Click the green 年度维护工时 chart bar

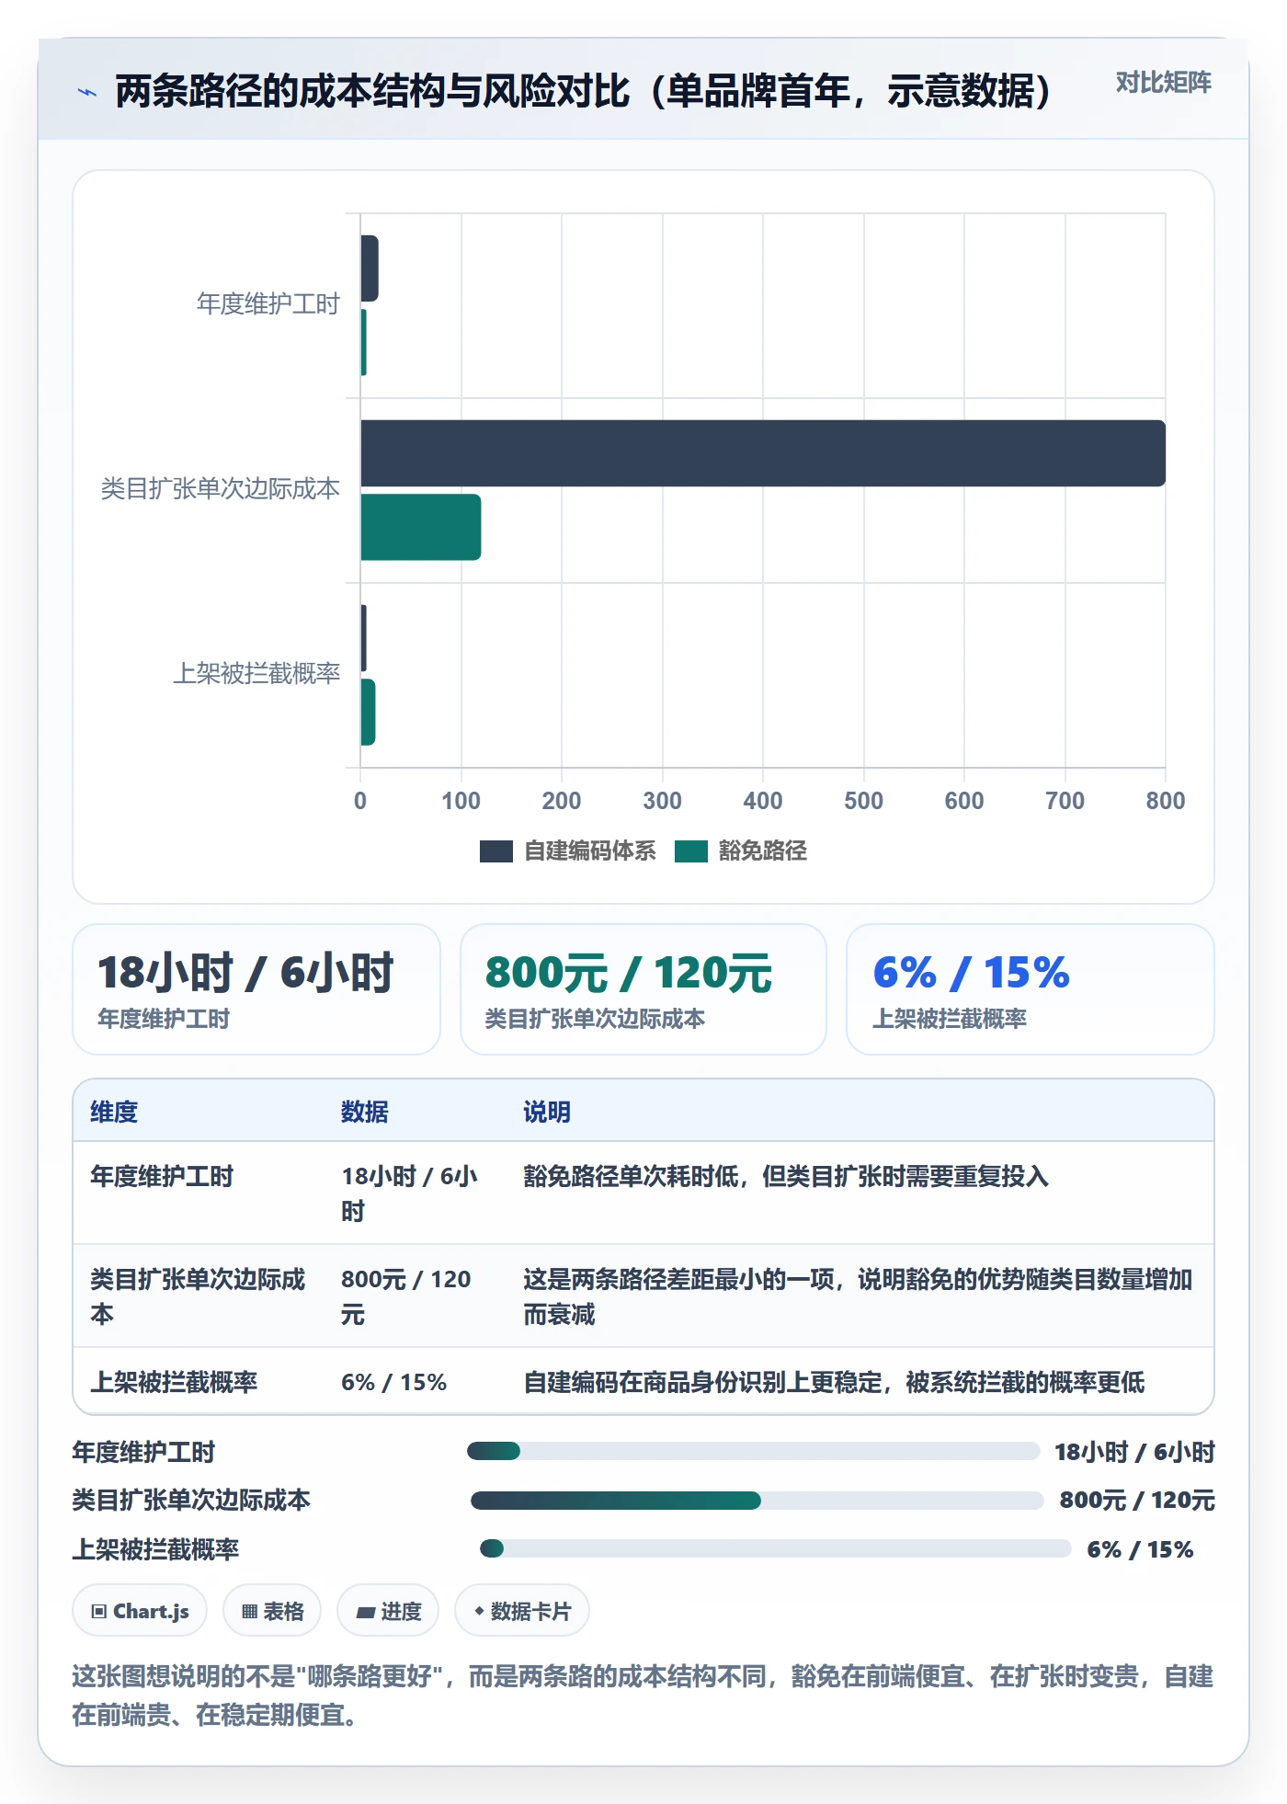[x=364, y=342]
